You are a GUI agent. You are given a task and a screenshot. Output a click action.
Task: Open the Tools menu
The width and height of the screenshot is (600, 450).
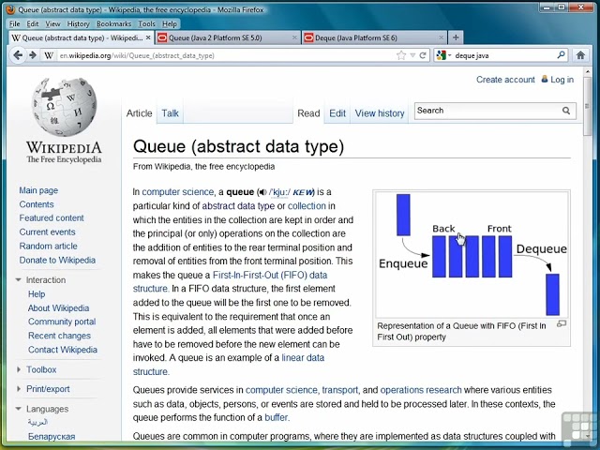(146, 23)
